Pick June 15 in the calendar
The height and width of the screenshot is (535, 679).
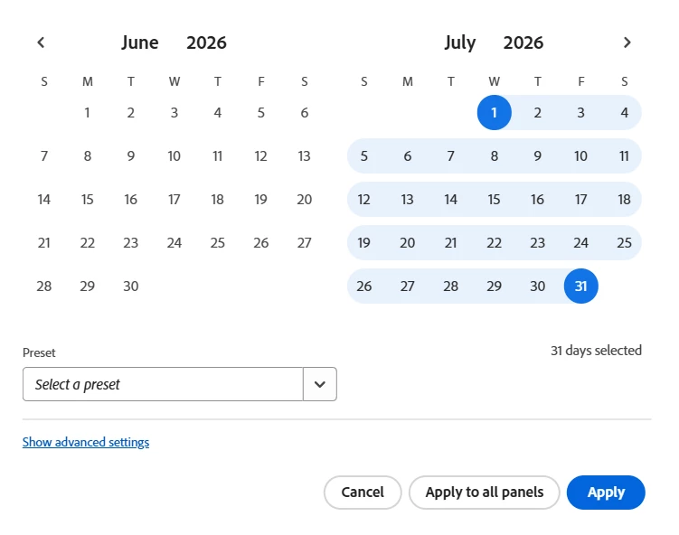click(x=88, y=200)
